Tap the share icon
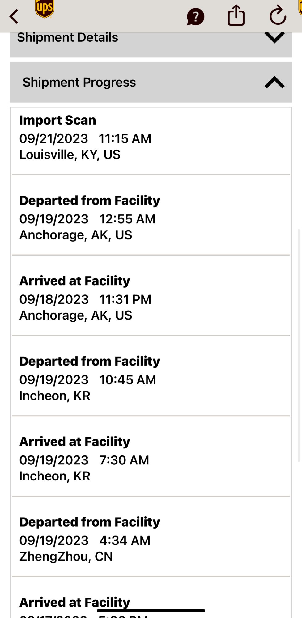The width and height of the screenshot is (302, 618). (236, 15)
